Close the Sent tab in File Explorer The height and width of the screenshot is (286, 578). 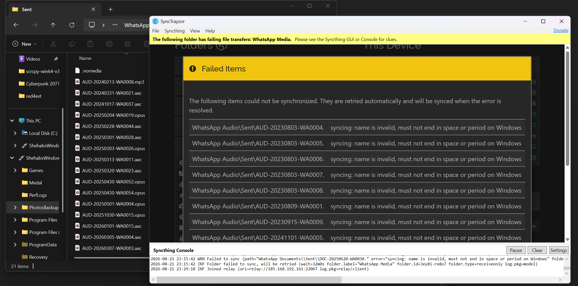93,9
